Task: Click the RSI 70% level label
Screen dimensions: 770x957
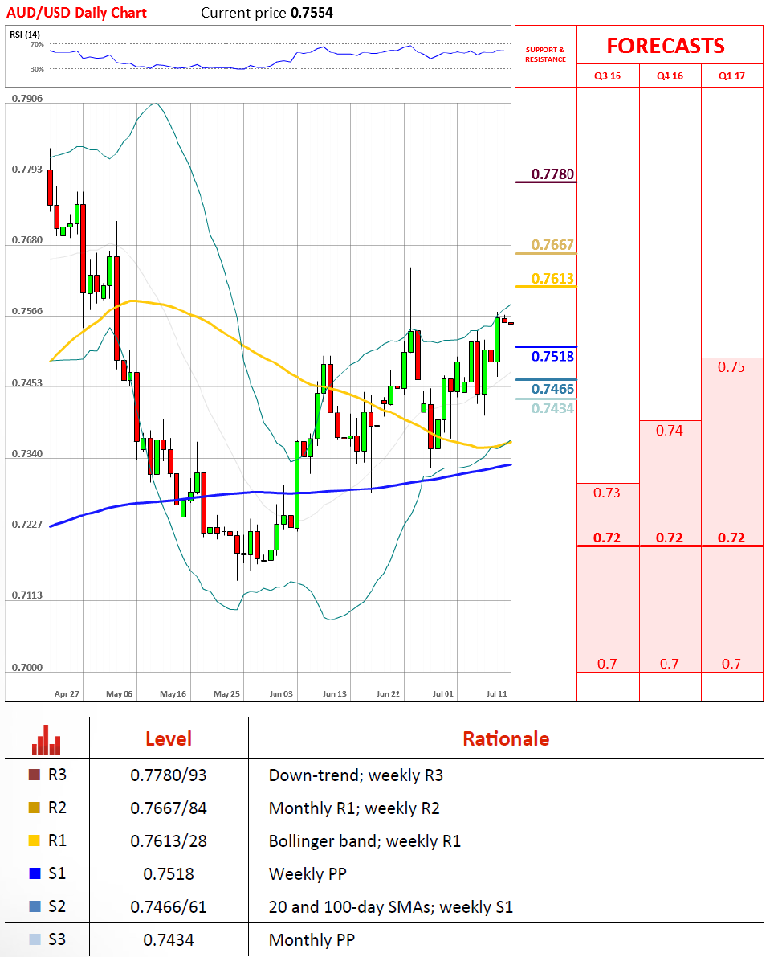Action: click(x=37, y=44)
